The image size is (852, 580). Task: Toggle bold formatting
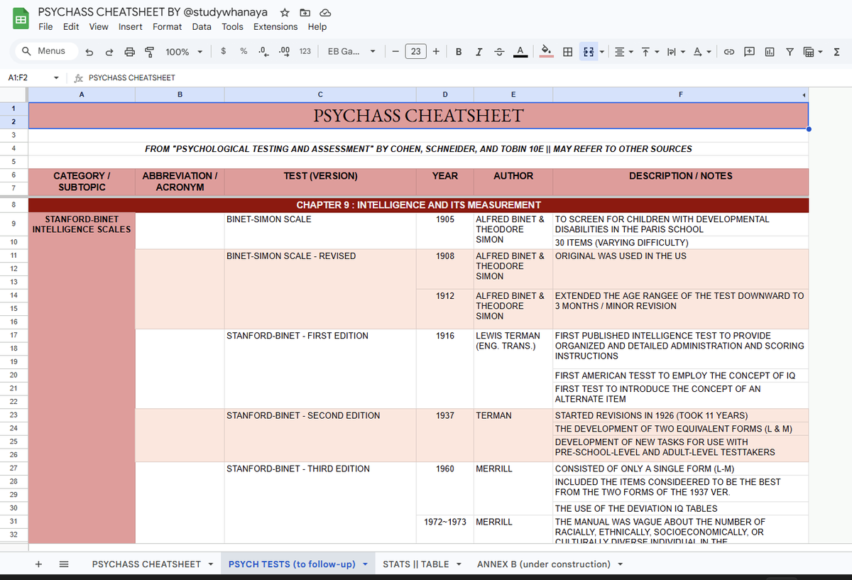[459, 51]
